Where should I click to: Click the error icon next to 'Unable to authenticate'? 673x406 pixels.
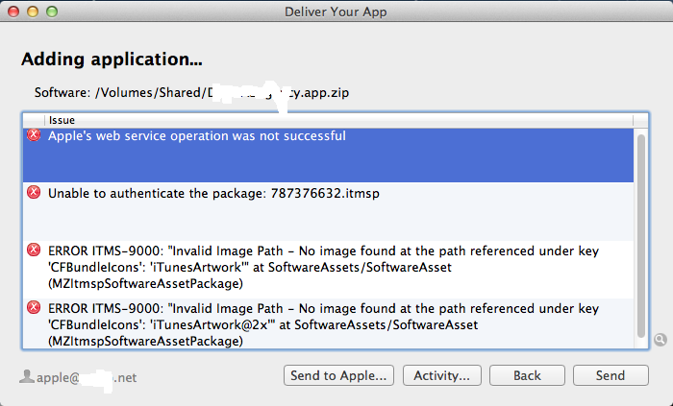point(35,193)
